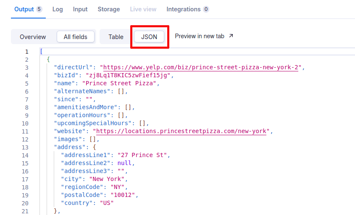Click the "New York" city value
Viewport: 355px width, 215px height.
pyautogui.click(x=107, y=179)
